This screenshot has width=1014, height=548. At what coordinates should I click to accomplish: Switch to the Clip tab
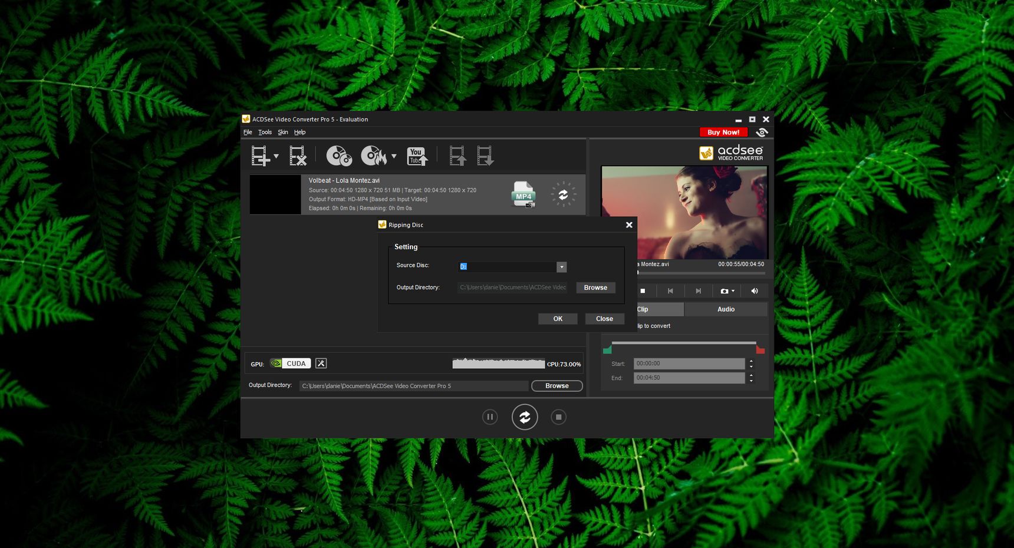[x=660, y=309]
